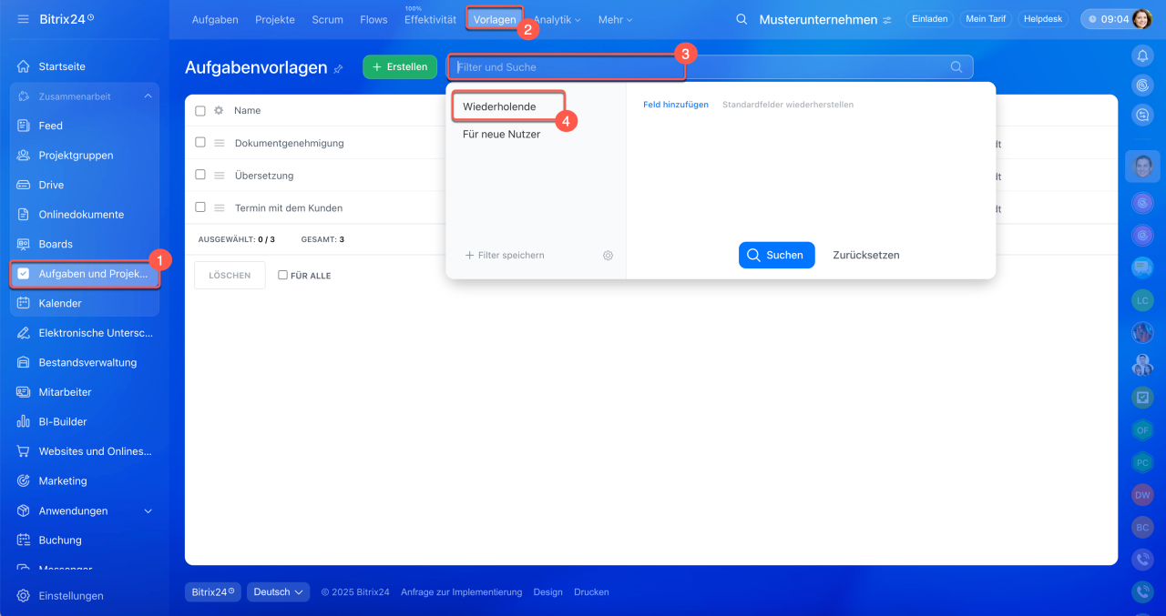The width and height of the screenshot is (1166, 616).
Task: Switch to the Flows tab
Action: (373, 20)
